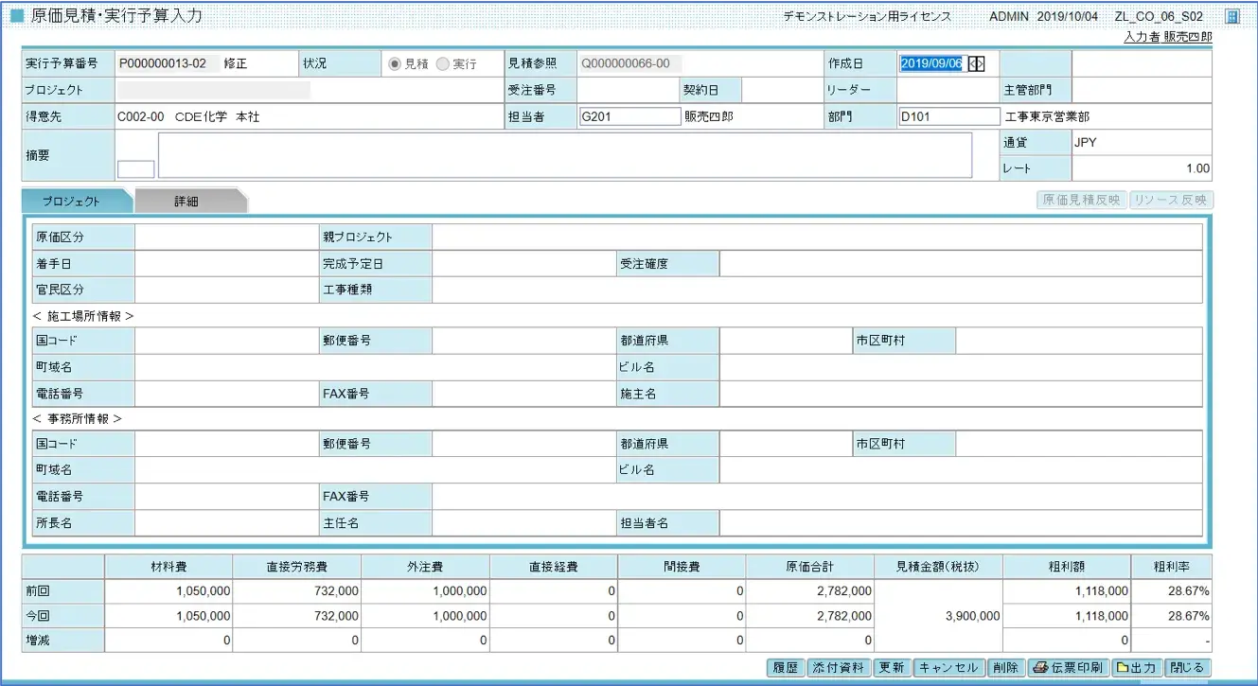Open the 入力者 販売四郎 link

pos(1167,37)
